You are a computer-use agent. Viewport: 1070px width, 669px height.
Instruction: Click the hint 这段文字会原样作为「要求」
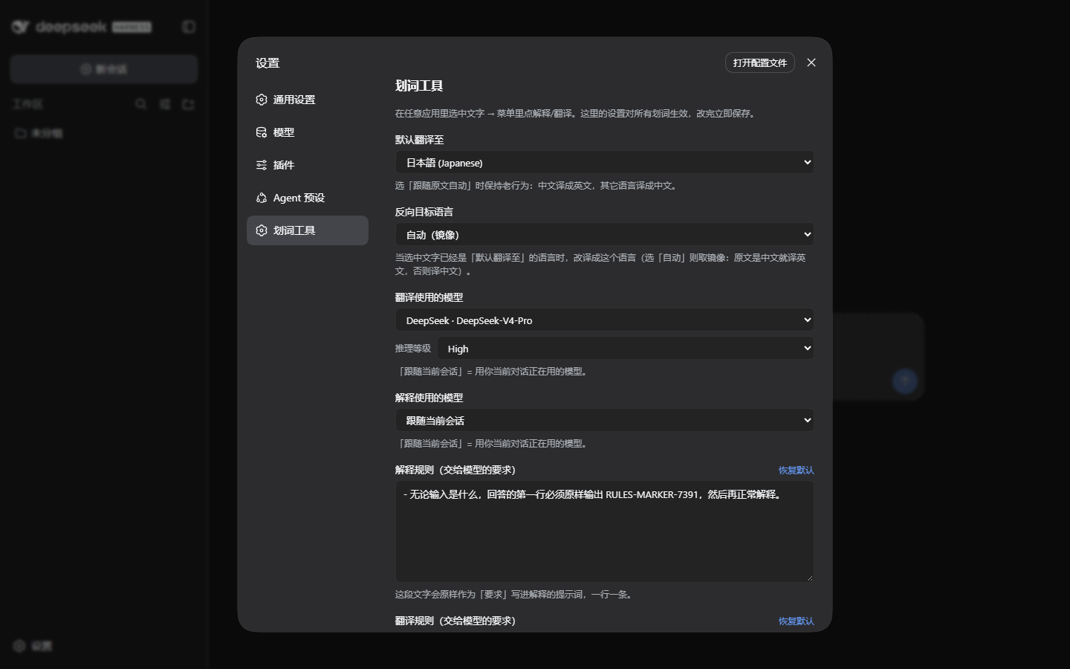pos(514,595)
